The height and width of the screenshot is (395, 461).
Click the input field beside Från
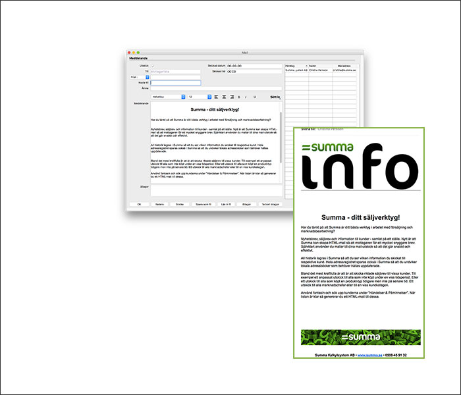click(x=176, y=77)
